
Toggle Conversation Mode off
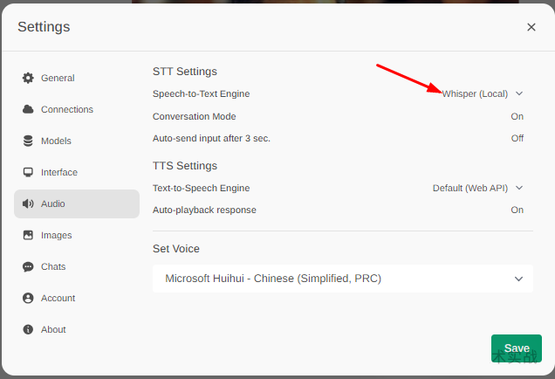click(517, 116)
